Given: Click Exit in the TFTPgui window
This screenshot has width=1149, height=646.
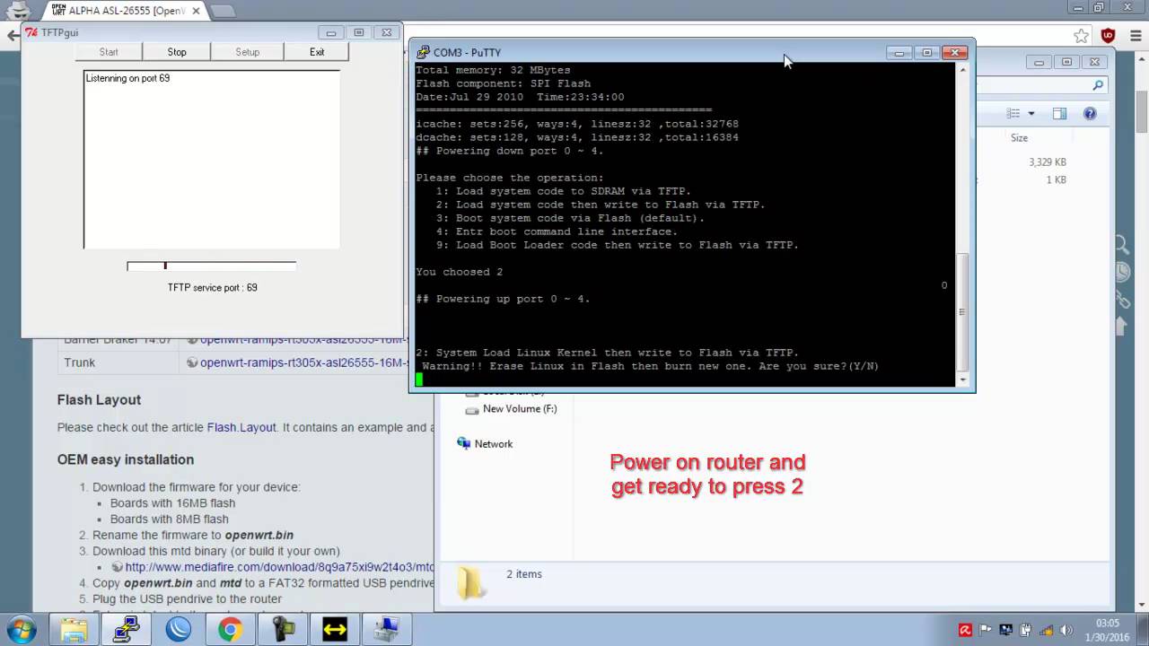Looking at the screenshot, I should pyautogui.click(x=317, y=52).
